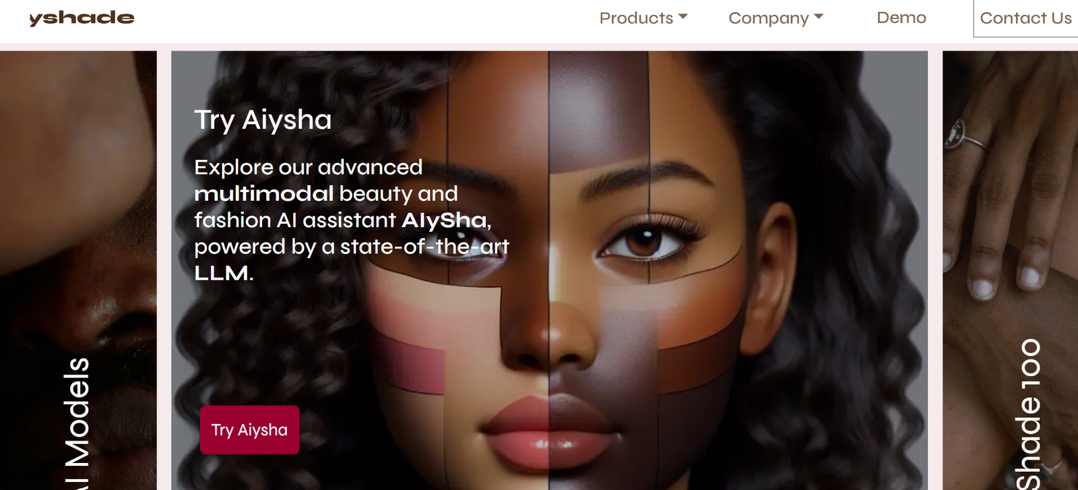The width and height of the screenshot is (1078, 490).
Task: Click the bold multimodal word
Action: pyautogui.click(x=264, y=194)
